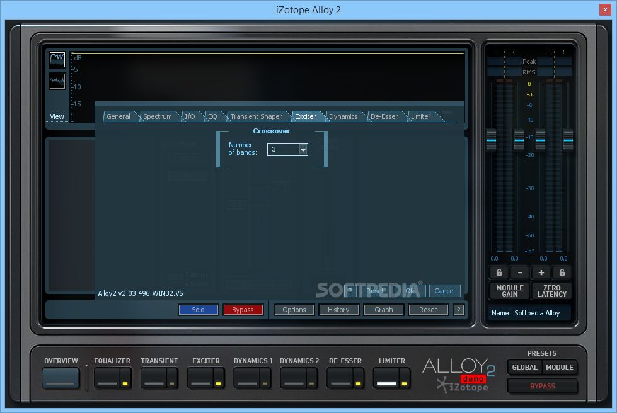The width and height of the screenshot is (617, 413).
Task: Click the Options button
Action: [294, 310]
